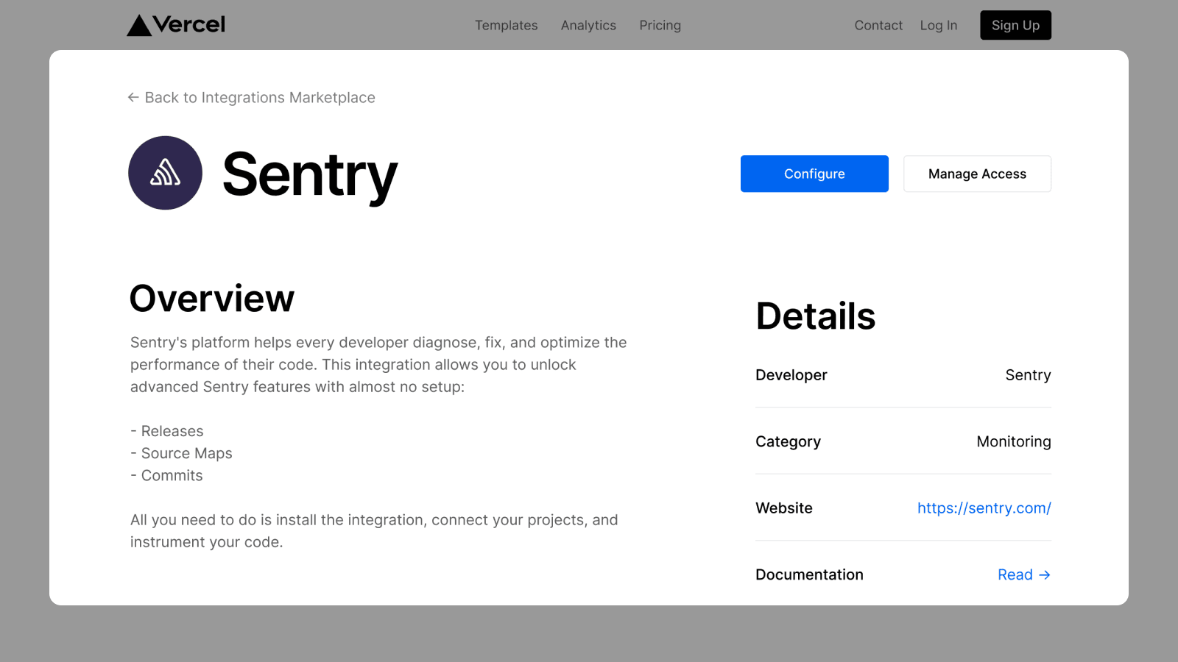Read the Sentry documentation
The image size is (1178, 662).
point(1015,574)
